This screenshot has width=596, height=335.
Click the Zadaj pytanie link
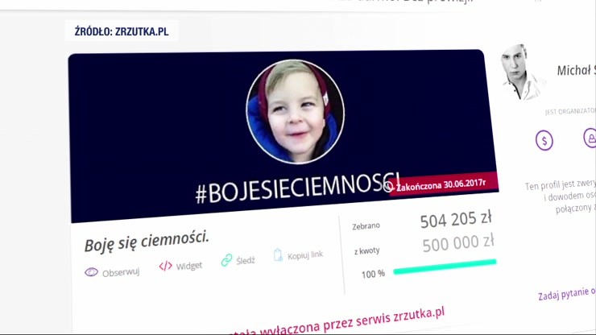567,294
